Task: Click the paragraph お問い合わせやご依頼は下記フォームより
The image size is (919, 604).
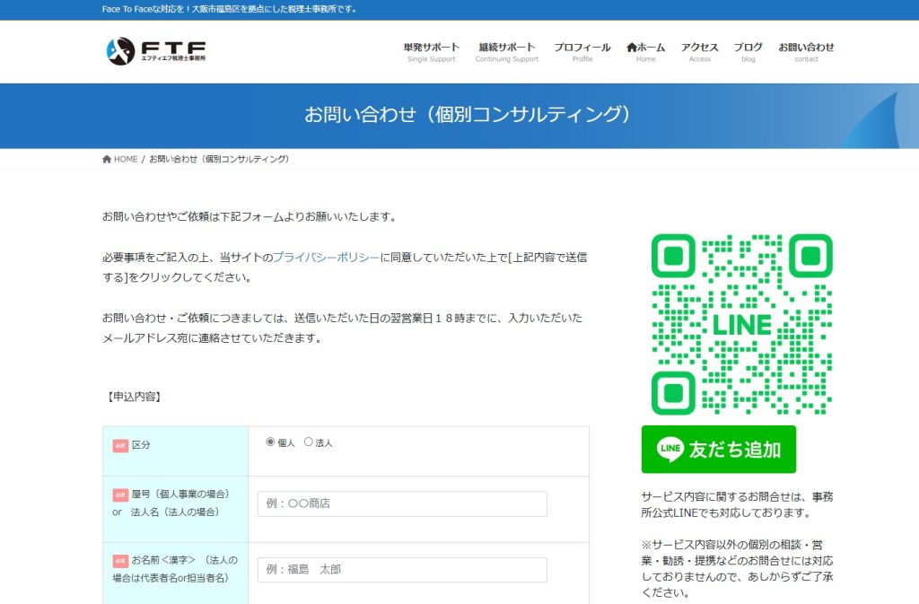Action: (249, 217)
